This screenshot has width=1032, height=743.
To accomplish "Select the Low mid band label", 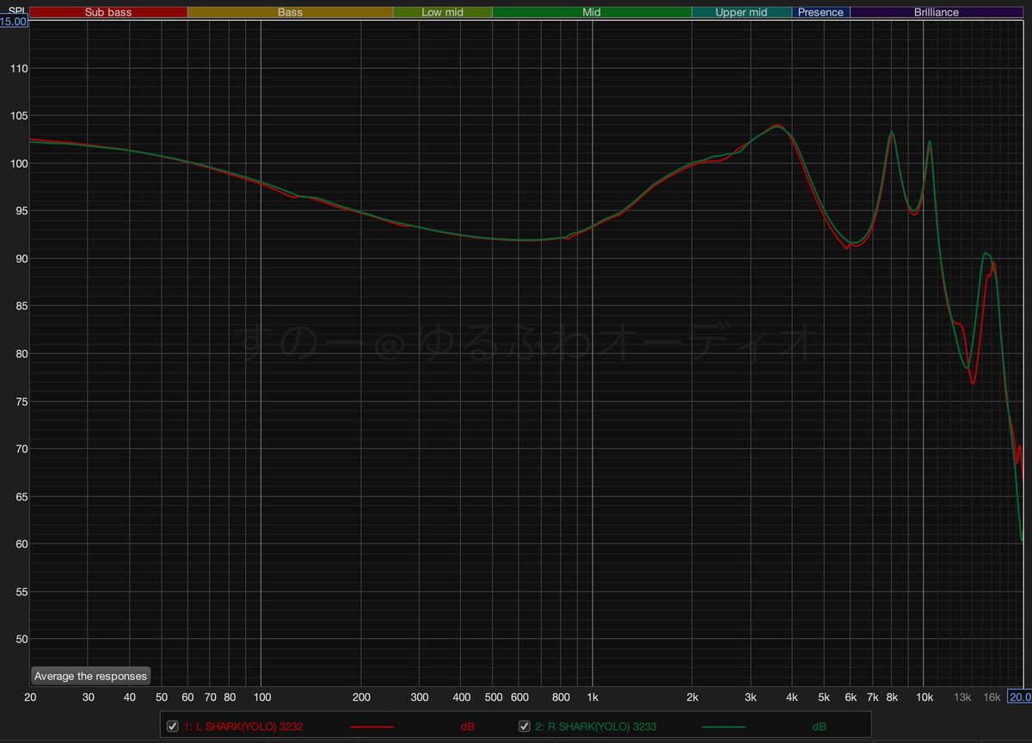I will point(443,13).
